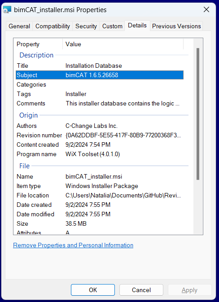Click the 'This installer database contains' comment value

point(123,103)
